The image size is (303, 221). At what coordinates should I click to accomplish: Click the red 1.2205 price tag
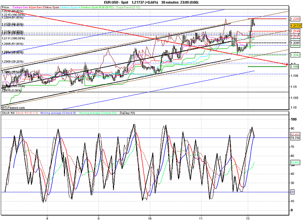tap(295, 19)
